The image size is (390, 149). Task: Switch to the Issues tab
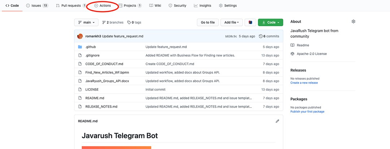pos(37,5)
